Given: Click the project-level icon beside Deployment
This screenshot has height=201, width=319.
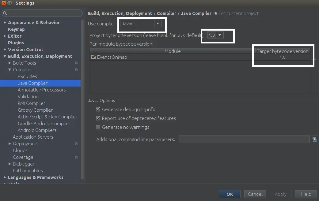Looking at the screenshot, I should pos(76,144).
